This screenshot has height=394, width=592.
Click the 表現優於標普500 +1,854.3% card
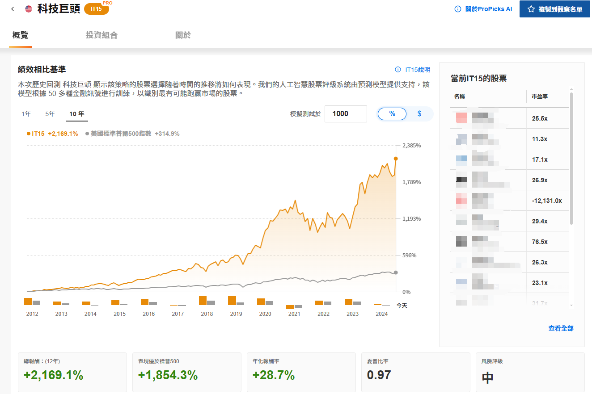pos(187,372)
